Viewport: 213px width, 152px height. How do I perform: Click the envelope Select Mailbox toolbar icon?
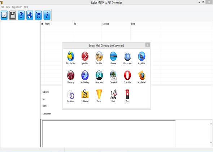click(x=4, y=15)
